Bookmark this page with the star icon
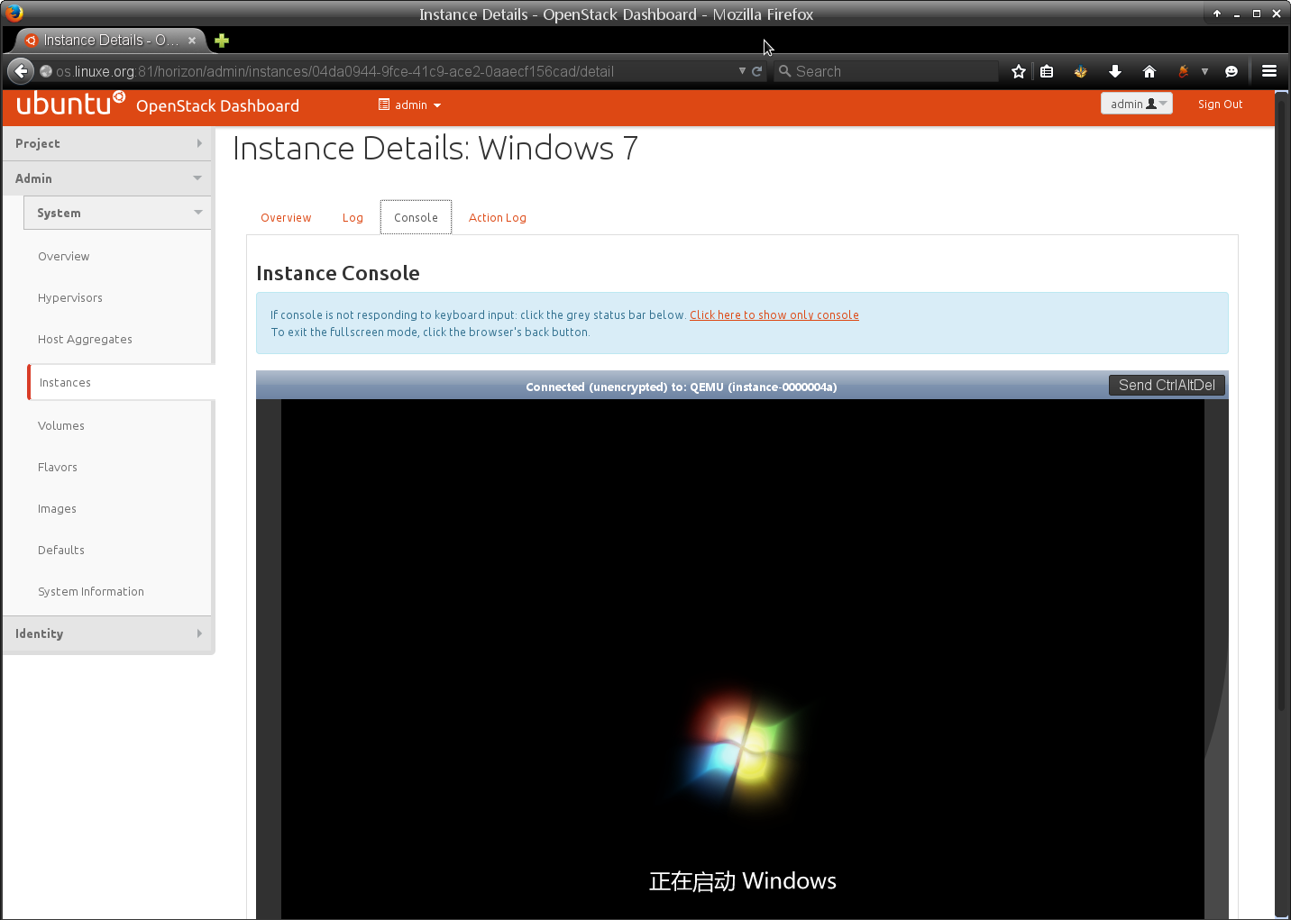 (1019, 71)
